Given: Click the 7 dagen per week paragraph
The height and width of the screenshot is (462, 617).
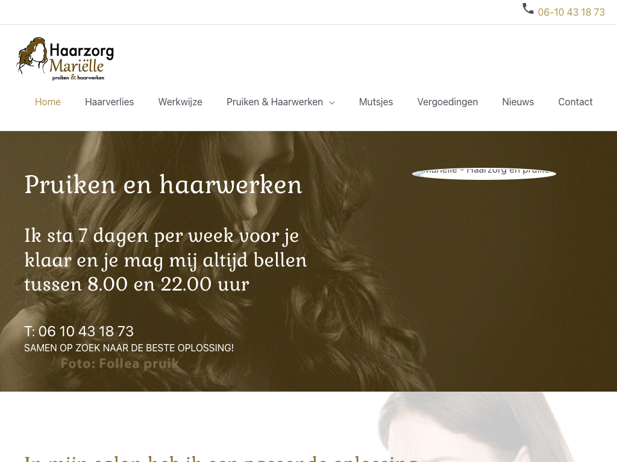Looking at the screenshot, I should (166, 260).
